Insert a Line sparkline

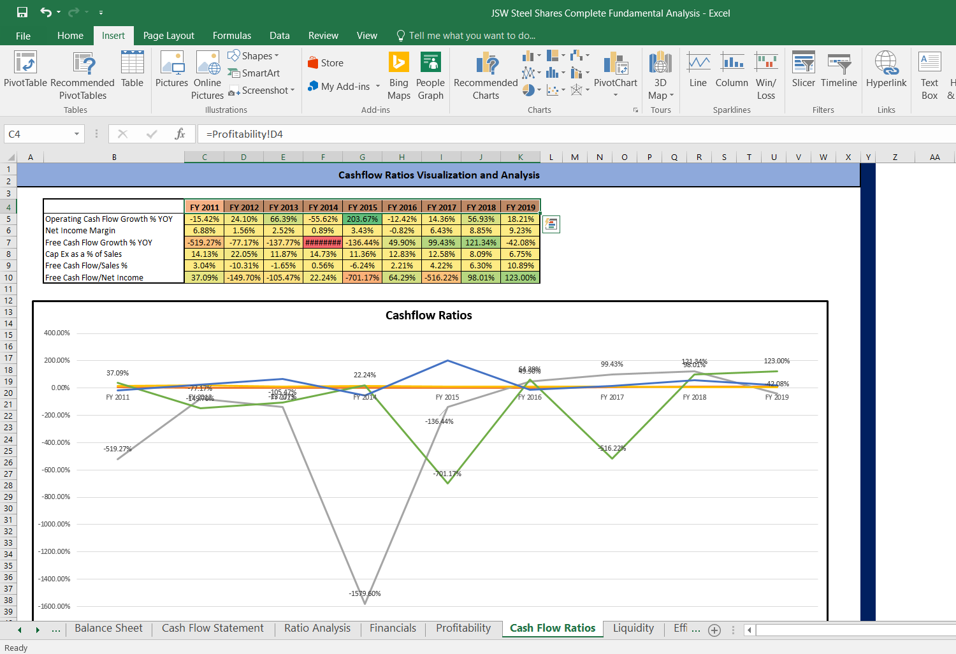[x=699, y=69]
